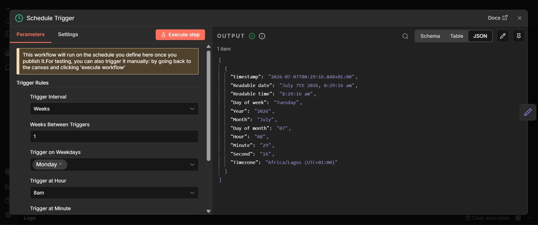Switch output view to Schema
Screen dimensions: 538x225
[430, 36]
